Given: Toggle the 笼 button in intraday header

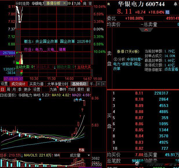Looking at the screenshot, I should [90, 3].
